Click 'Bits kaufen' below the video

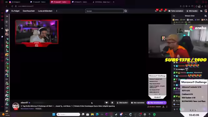(x=122, y=103)
